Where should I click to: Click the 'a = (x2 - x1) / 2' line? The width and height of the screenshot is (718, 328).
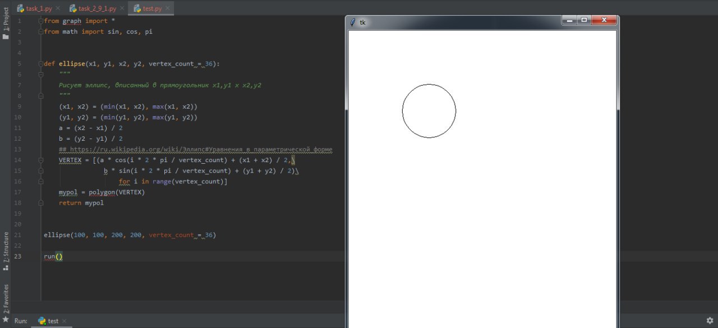tap(91, 128)
